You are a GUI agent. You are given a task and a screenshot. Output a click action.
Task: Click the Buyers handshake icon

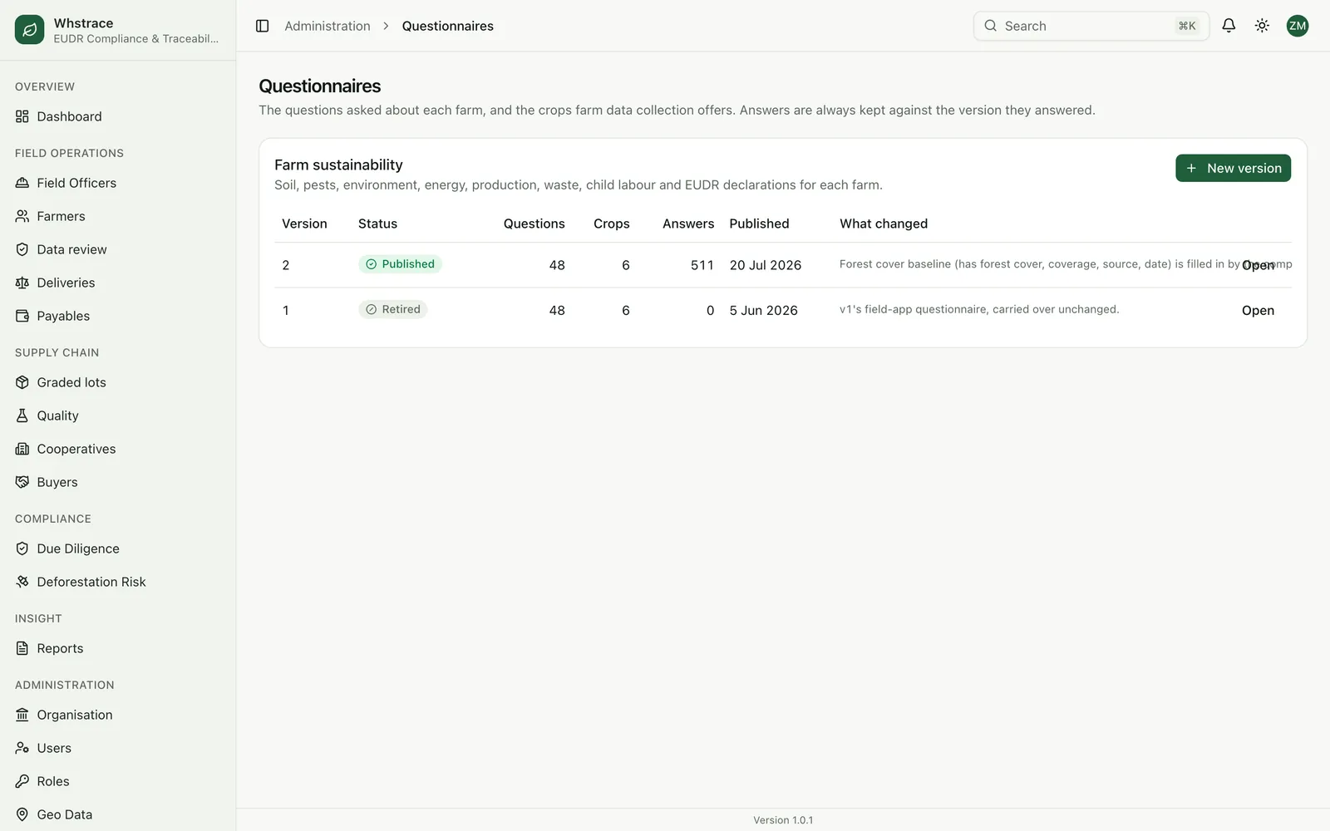pyautogui.click(x=22, y=482)
